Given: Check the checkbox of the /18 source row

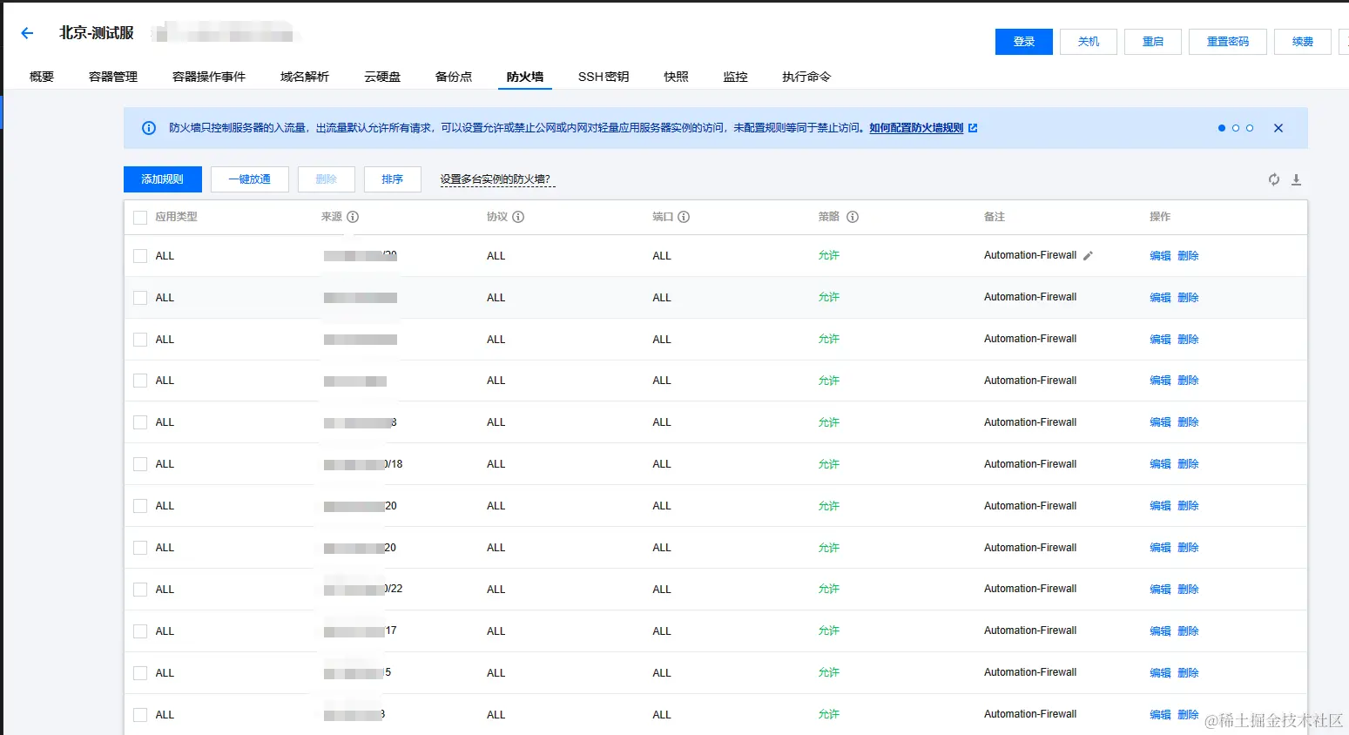Looking at the screenshot, I should point(140,464).
